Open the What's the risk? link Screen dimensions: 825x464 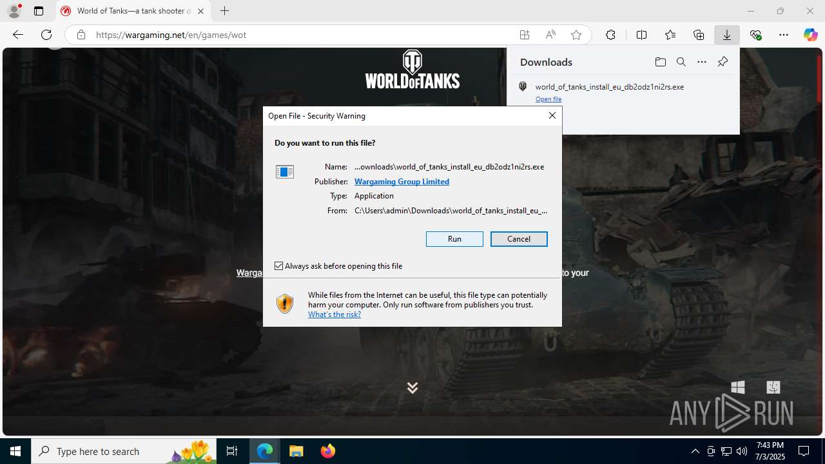pos(335,314)
